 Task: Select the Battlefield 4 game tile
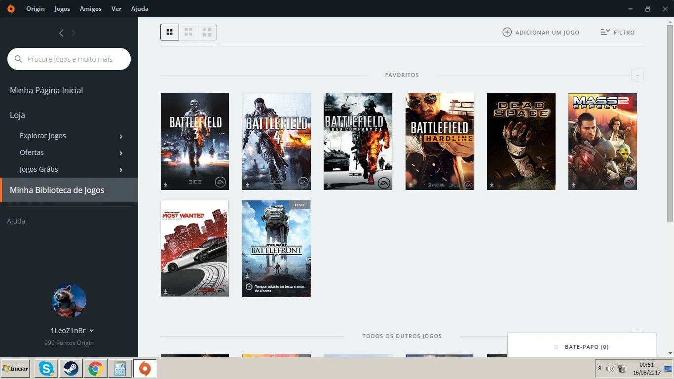(276, 142)
